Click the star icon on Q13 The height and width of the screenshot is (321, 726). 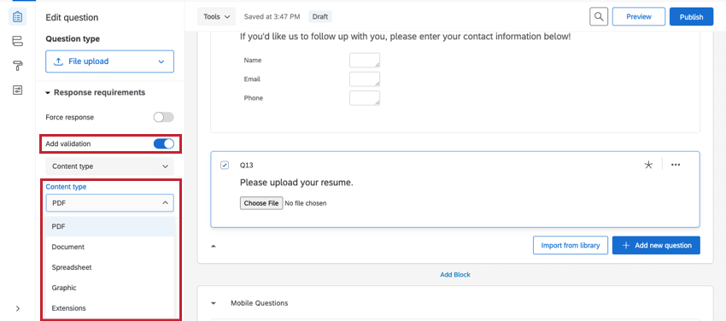(x=648, y=165)
